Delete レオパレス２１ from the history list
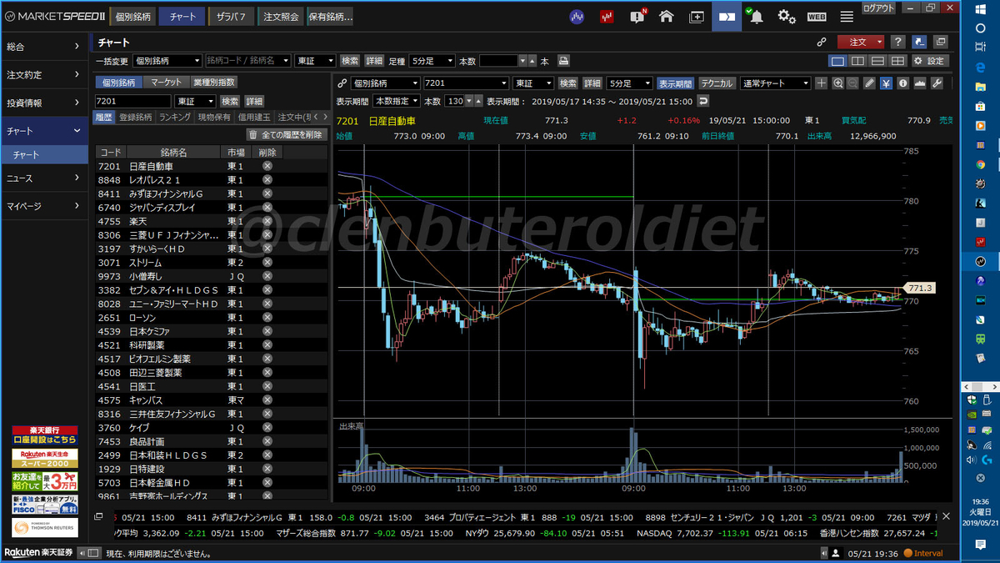Image resolution: width=1000 pixels, height=563 pixels. coord(267,179)
